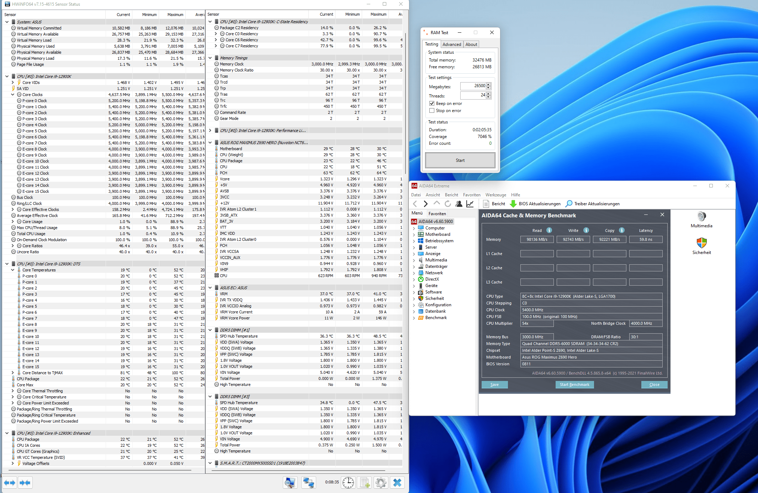Click AIDA64 graph chart icon
Viewport: 758px width, 493px height.
click(x=470, y=204)
